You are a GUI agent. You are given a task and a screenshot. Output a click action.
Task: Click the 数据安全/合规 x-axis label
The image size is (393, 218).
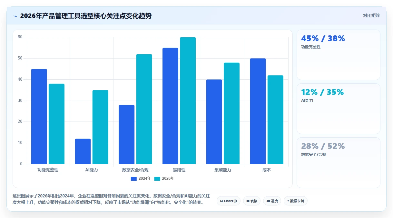pyautogui.click(x=135, y=170)
